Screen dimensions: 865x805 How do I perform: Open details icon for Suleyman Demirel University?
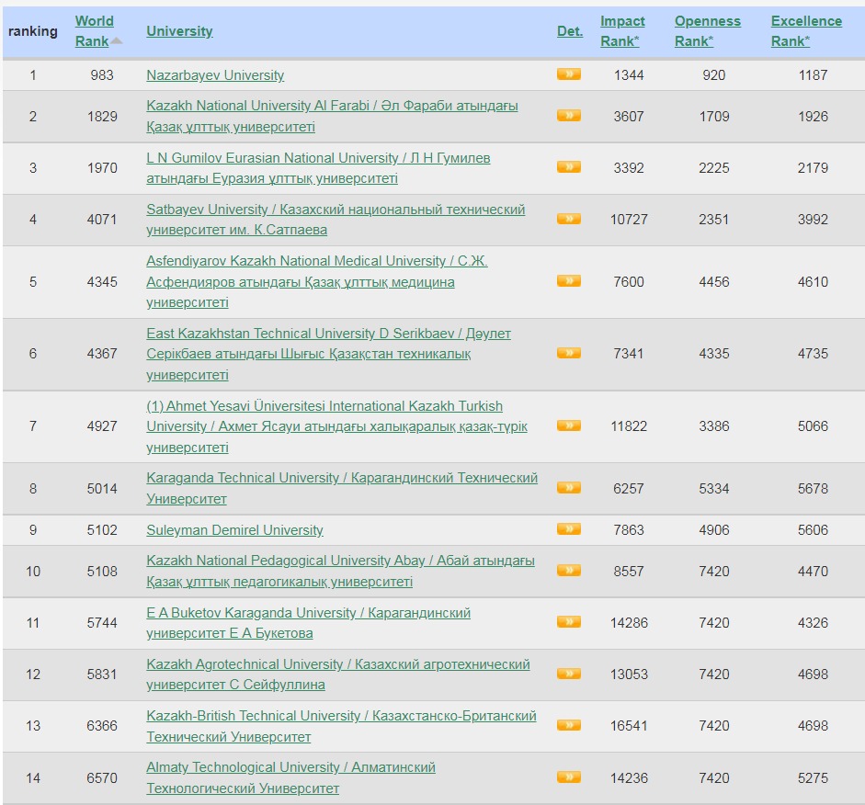pyautogui.click(x=568, y=529)
